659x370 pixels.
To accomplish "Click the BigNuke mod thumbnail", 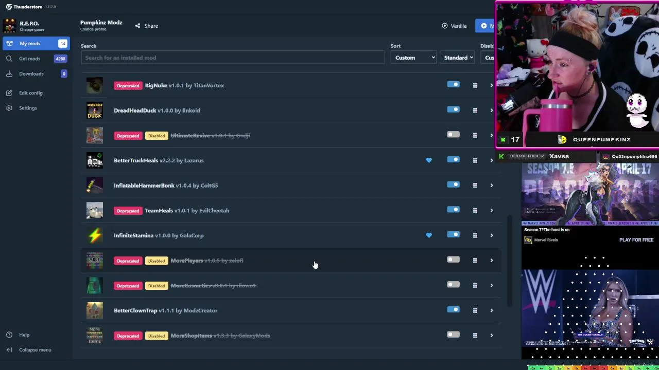I will click(95, 85).
